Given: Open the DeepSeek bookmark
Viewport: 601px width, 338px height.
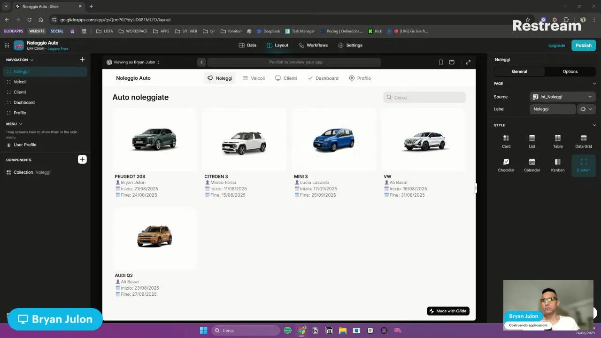Looking at the screenshot, I should 269,31.
